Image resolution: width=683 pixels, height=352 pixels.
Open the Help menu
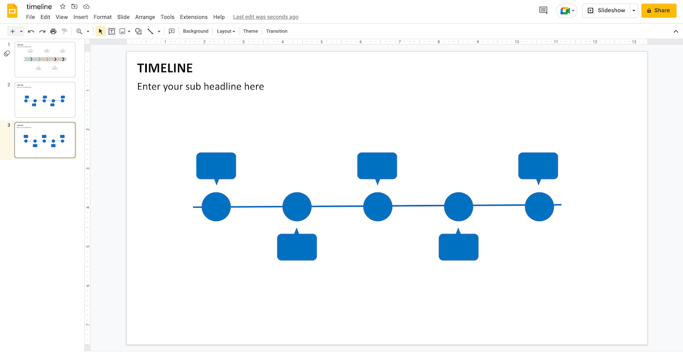coord(219,17)
